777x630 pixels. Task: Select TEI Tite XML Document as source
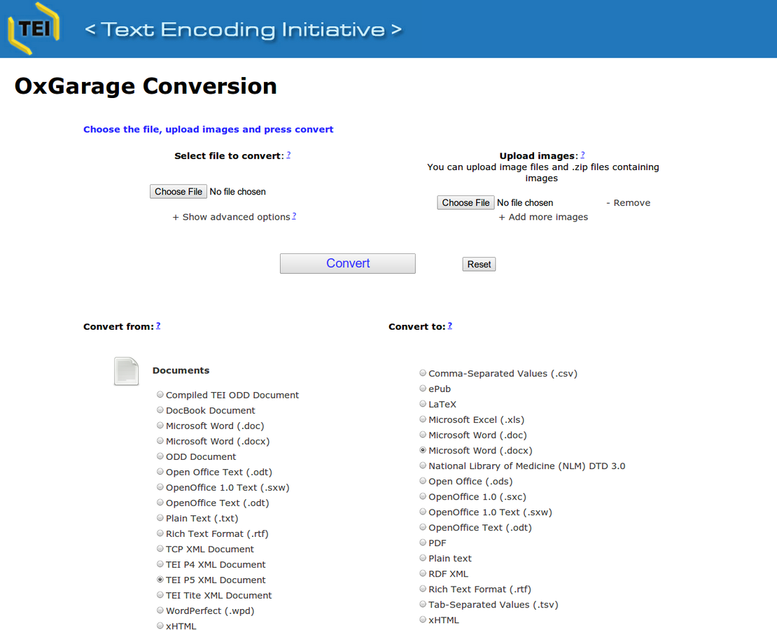pyautogui.click(x=160, y=595)
